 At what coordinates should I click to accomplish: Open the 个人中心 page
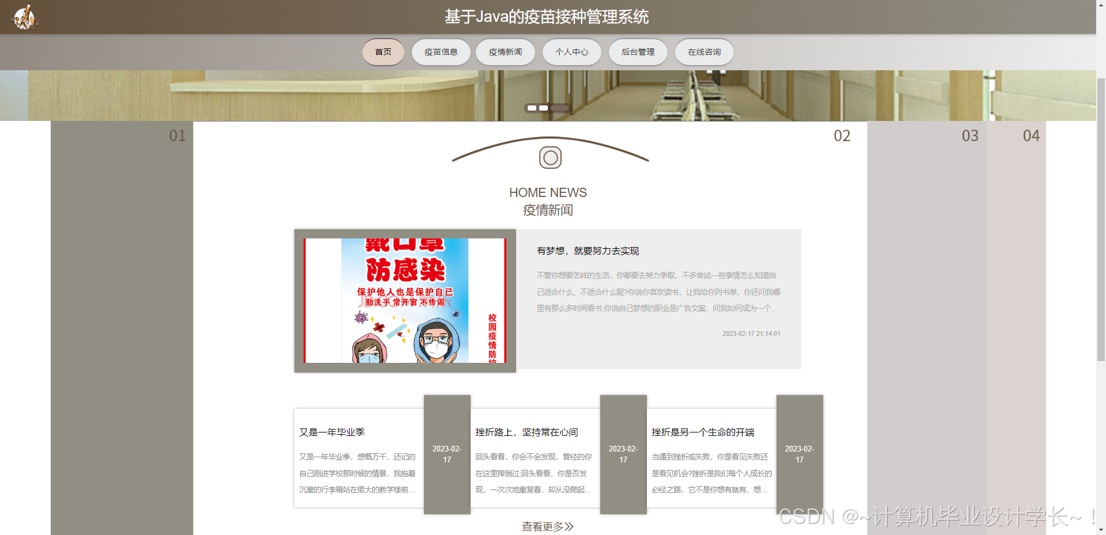pyautogui.click(x=571, y=52)
